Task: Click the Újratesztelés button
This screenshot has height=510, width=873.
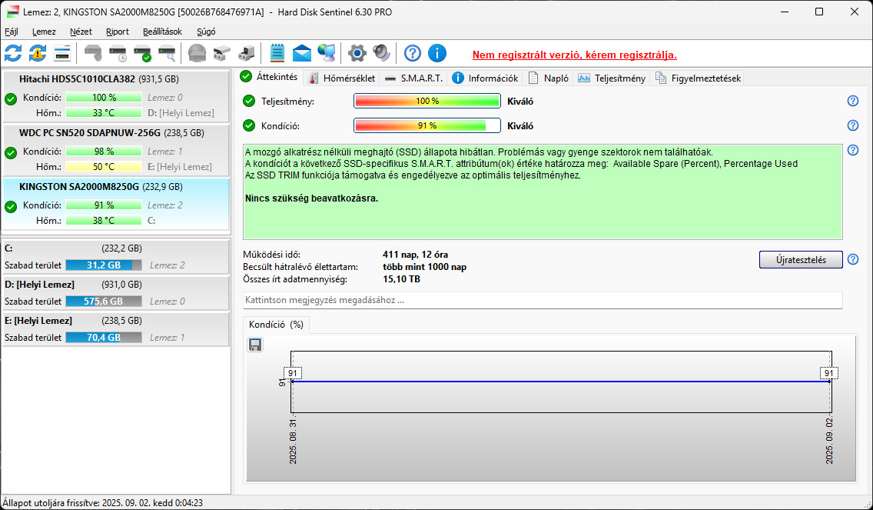Action: point(801,259)
